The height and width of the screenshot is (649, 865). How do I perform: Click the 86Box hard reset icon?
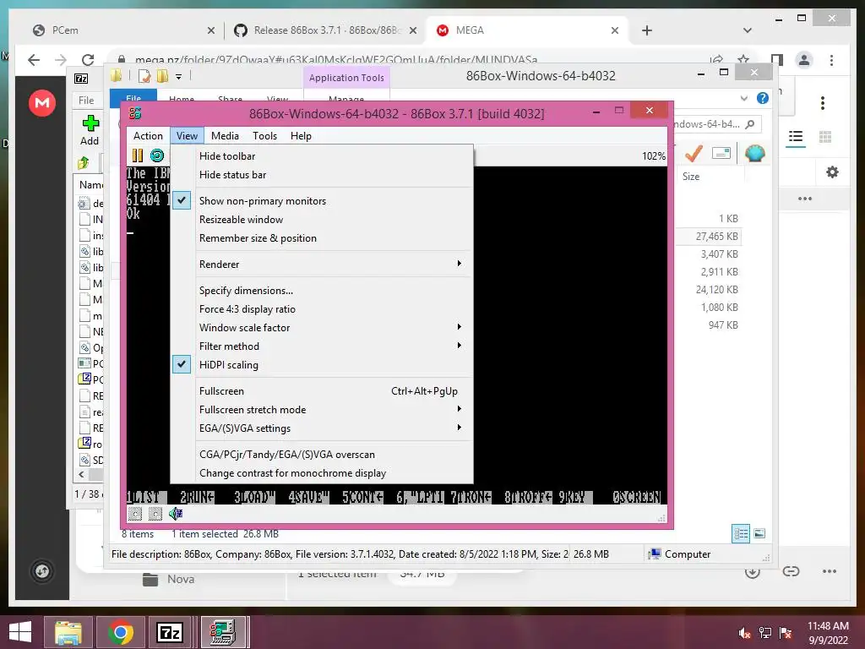point(157,155)
